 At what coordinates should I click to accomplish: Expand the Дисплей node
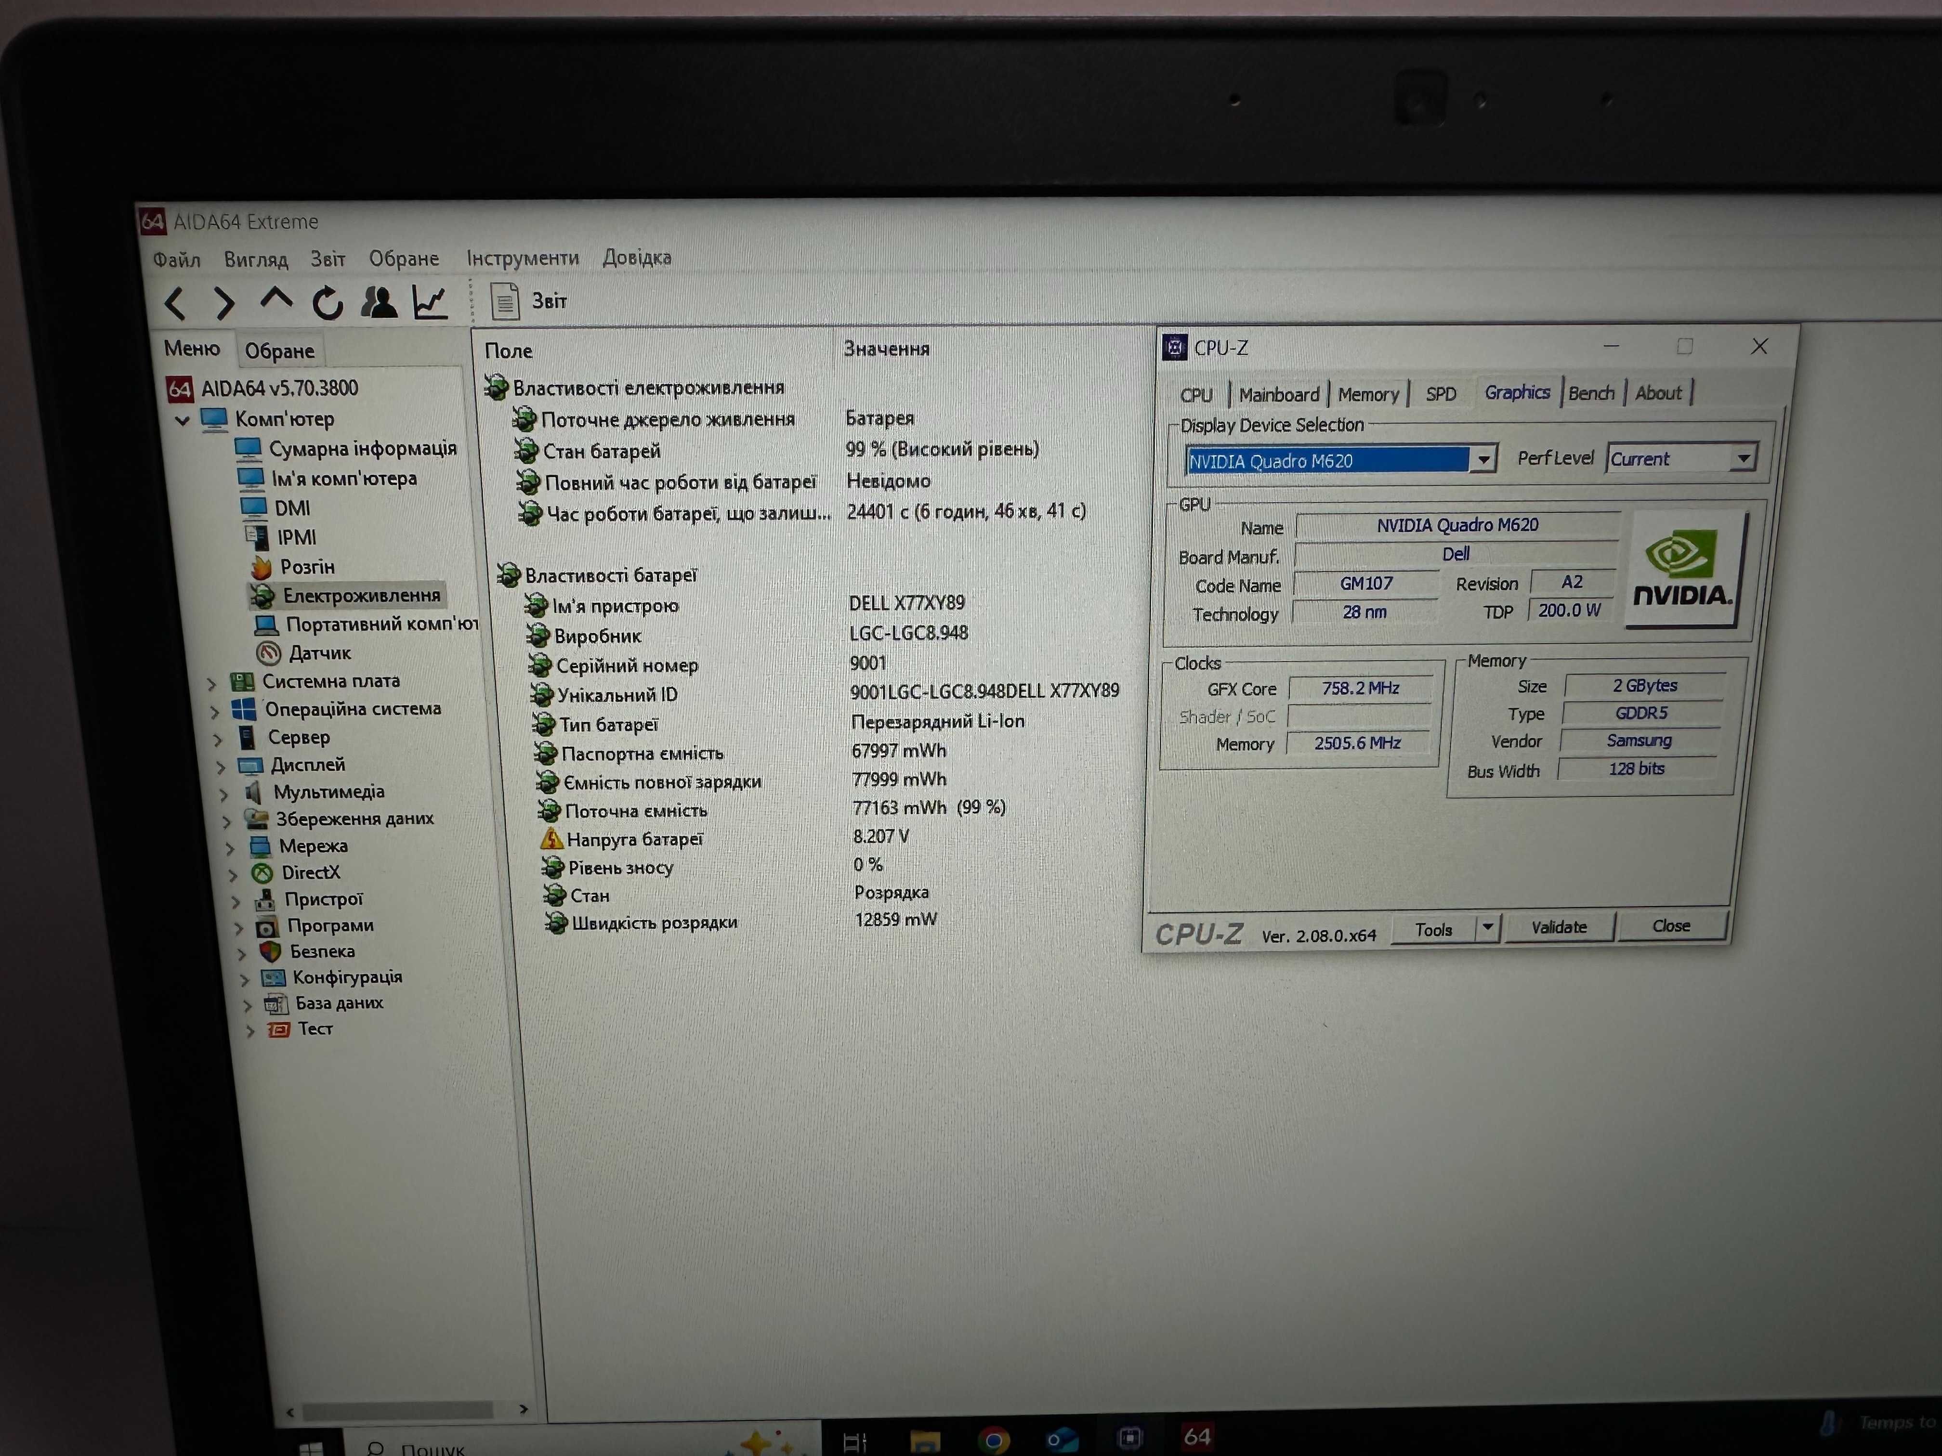pos(221,767)
